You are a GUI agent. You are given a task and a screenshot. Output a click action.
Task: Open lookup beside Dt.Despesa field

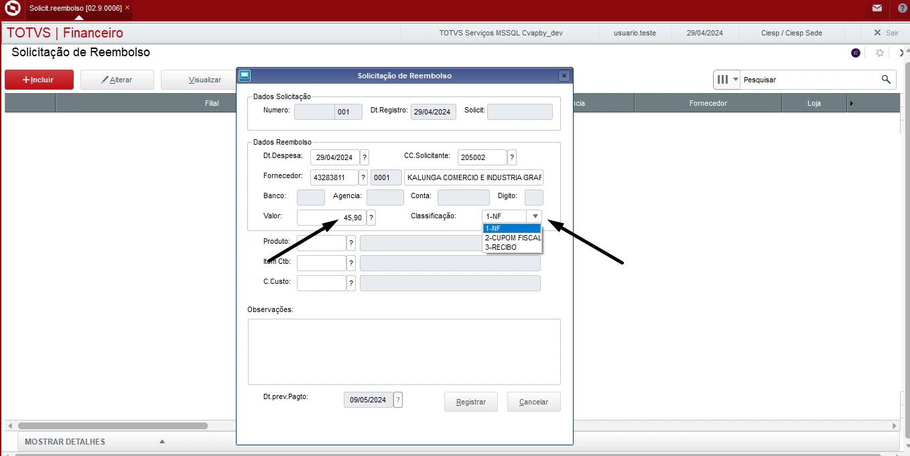[365, 157]
